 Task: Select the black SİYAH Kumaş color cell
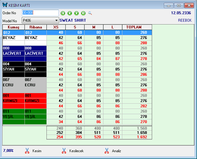pyautogui.click(x=14, y=69)
